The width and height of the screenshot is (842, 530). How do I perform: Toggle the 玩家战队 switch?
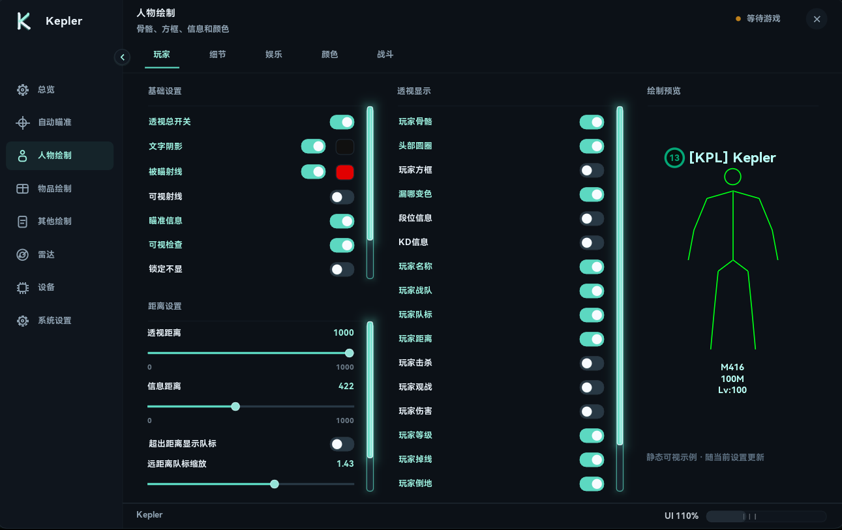pyautogui.click(x=592, y=291)
